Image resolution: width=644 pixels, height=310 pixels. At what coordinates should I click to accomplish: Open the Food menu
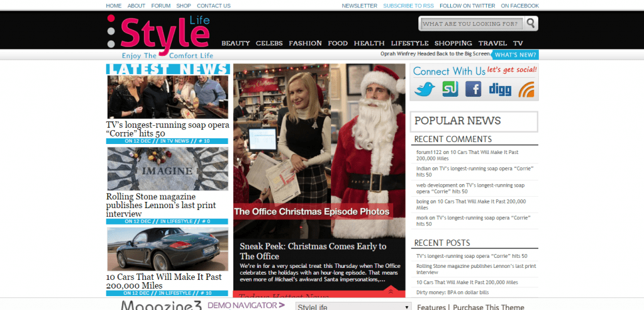tap(338, 43)
